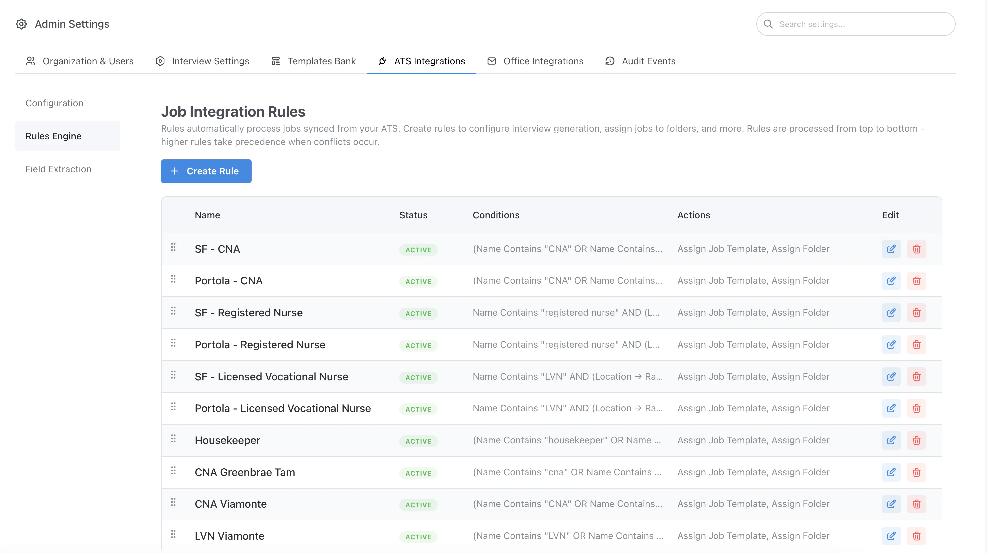Click the Search settings input field
Viewport: 987px width, 553px height.
[x=854, y=24]
